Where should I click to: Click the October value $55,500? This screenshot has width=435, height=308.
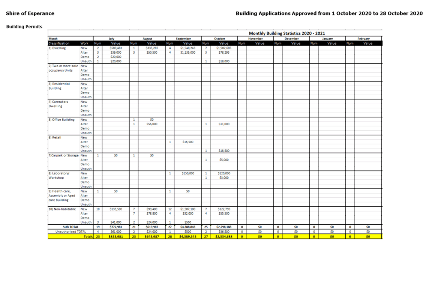pos(224,214)
